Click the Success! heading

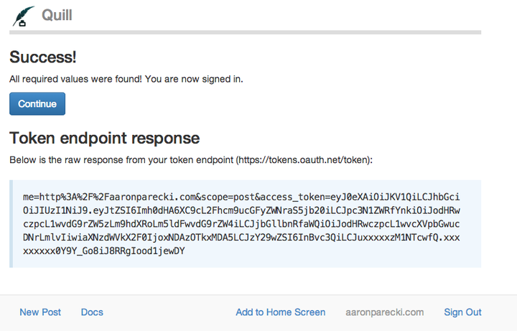[43, 57]
